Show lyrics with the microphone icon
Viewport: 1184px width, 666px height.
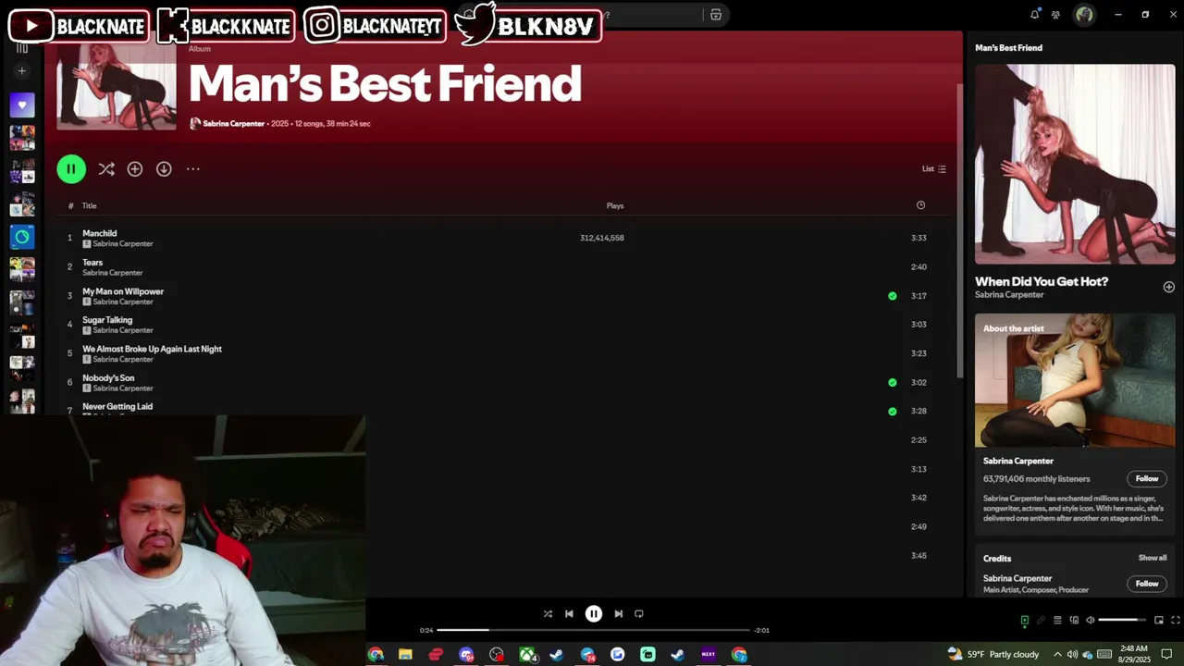pos(1041,621)
